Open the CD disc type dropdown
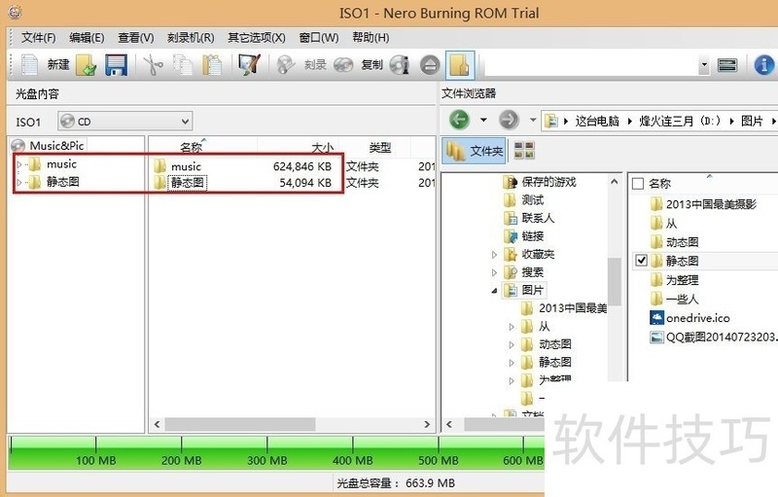778x497 pixels. point(125,121)
